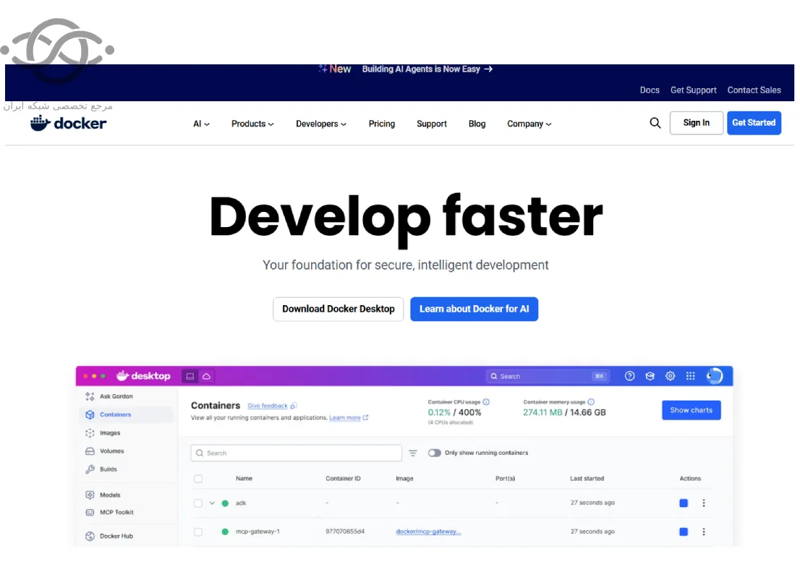Go to the Pricing page
This screenshot has width=800, height=585.
click(x=382, y=124)
